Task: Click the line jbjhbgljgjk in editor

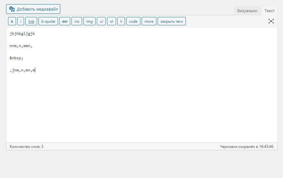Action: [22, 34]
